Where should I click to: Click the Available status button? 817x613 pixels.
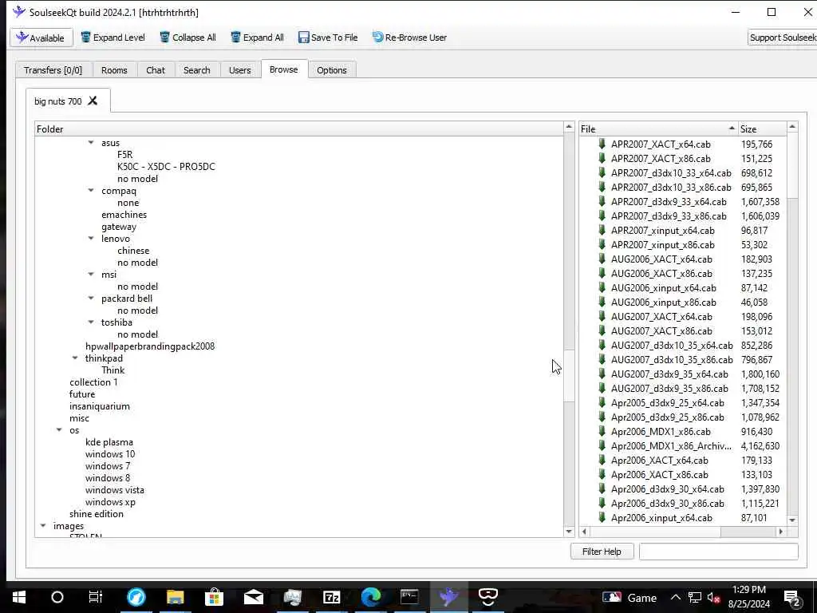point(41,38)
